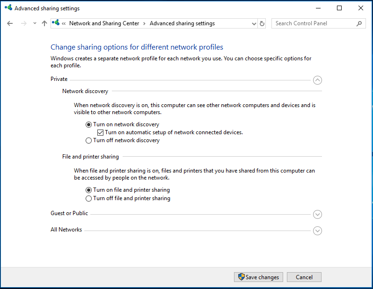Close the Advanced sharing settings window

(361, 8)
